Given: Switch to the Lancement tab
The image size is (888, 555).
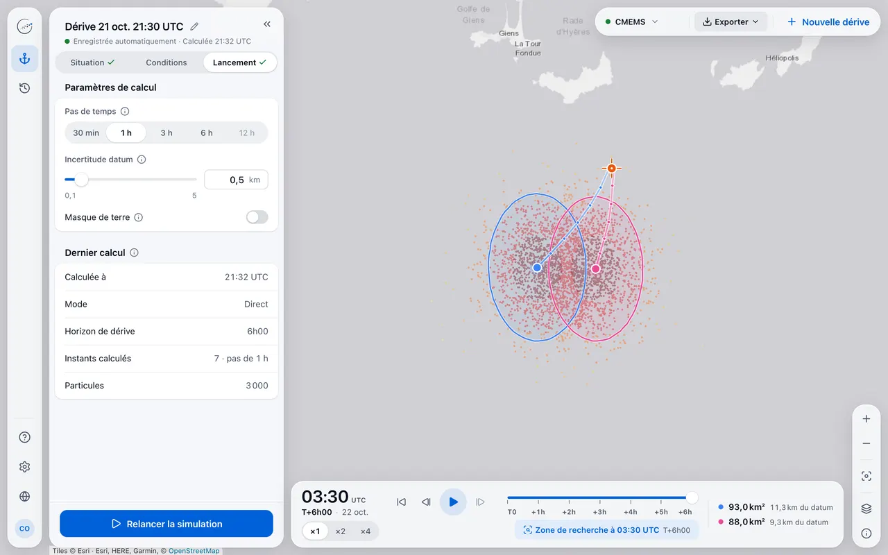Looking at the screenshot, I should [x=240, y=62].
